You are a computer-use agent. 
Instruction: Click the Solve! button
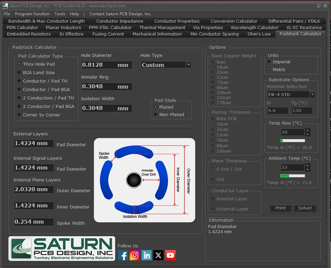coord(305,208)
